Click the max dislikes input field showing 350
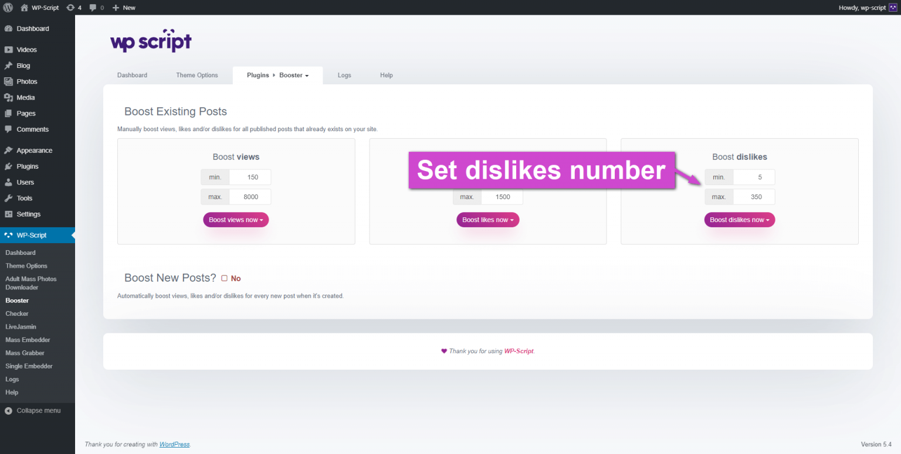 tap(754, 197)
